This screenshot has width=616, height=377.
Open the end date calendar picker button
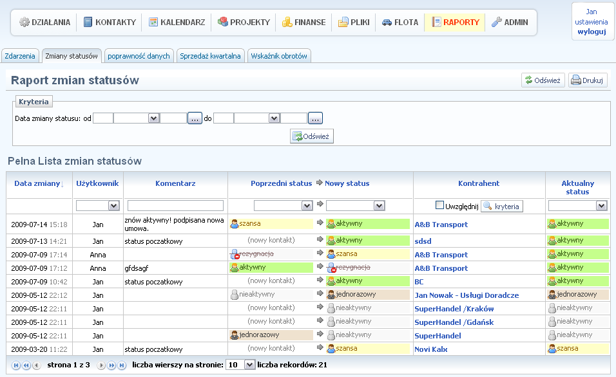click(315, 118)
